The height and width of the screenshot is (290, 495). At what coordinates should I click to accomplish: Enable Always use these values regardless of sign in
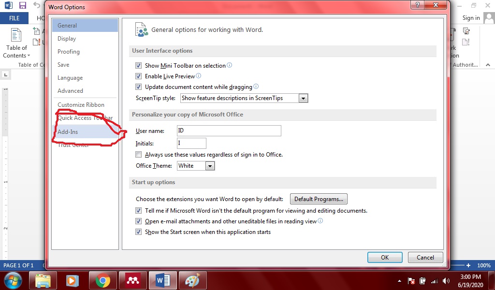139,154
